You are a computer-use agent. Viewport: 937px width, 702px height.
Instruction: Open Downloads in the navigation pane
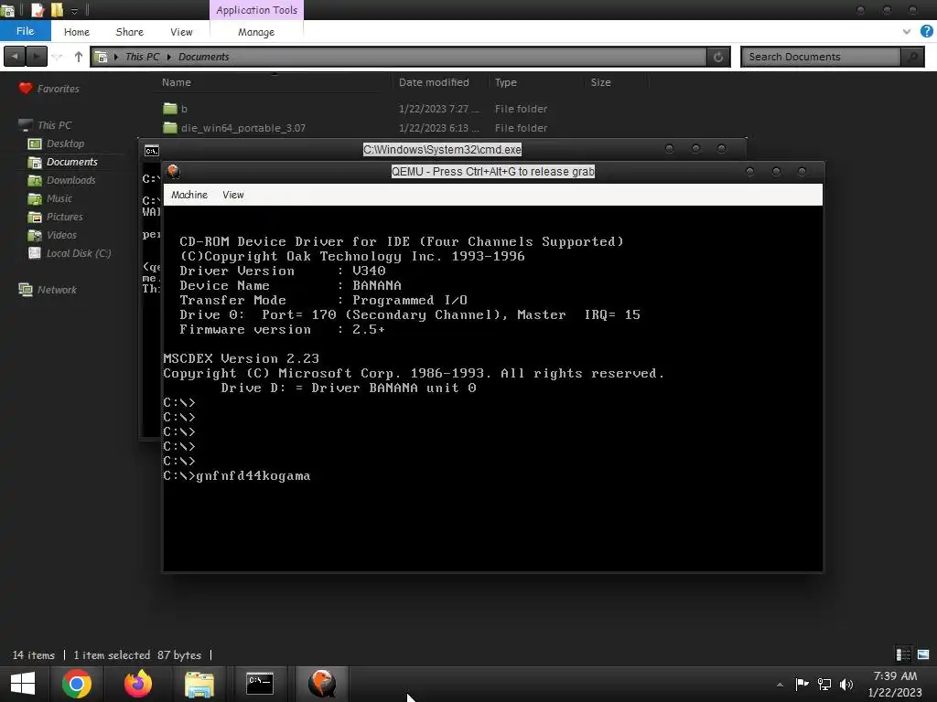(61, 180)
